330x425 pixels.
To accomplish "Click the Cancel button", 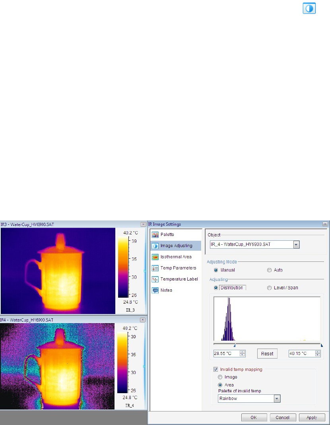I will 283,417.
